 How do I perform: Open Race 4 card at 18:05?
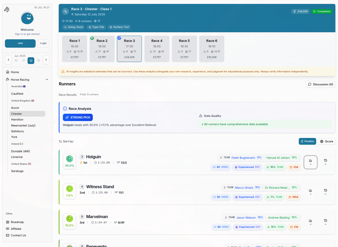tap(157, 49)
